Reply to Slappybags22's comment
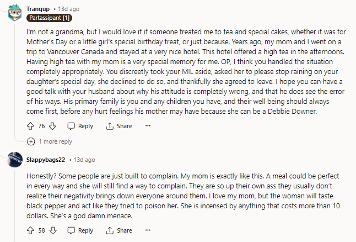 (x=80, y=230)
